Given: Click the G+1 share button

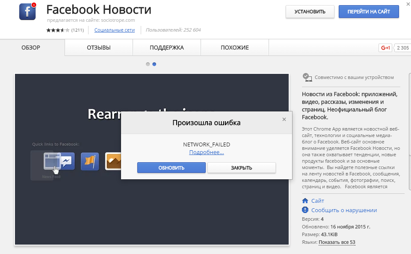Looking at the screenshot, I should coord(385,48).
